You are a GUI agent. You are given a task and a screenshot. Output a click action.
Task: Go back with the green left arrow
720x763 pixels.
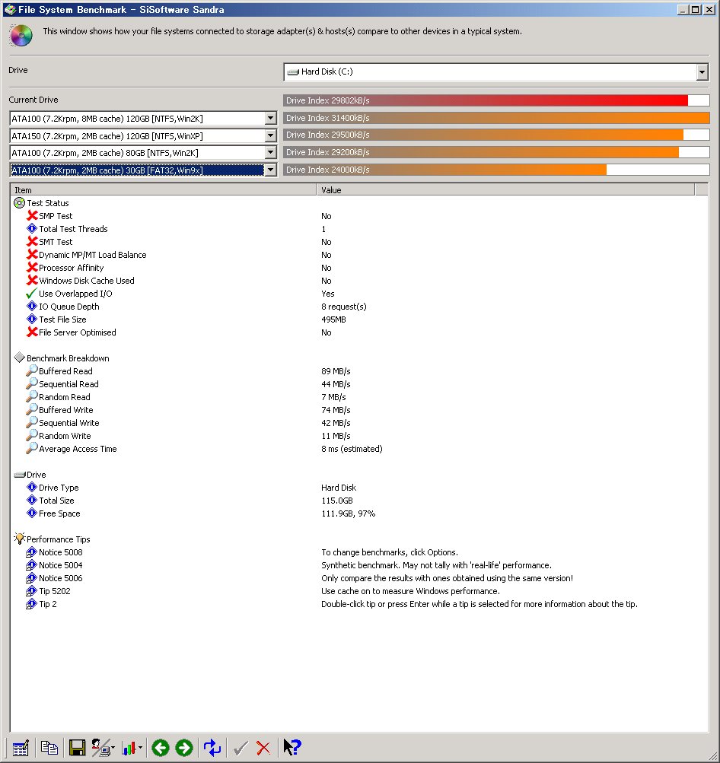pos(160,748)
